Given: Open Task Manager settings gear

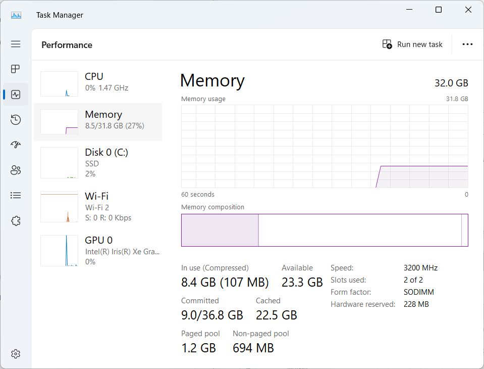Looking at the screenshot, I should (16, 353).
